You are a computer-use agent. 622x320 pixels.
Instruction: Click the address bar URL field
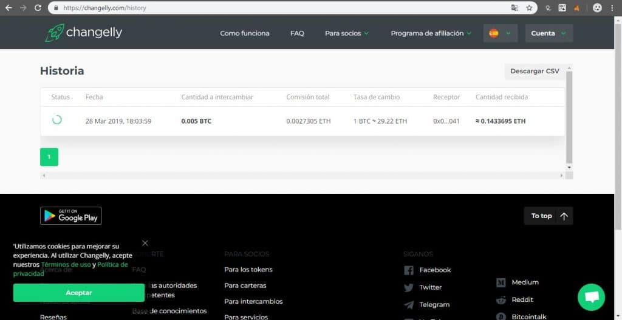tap(292, 7)
